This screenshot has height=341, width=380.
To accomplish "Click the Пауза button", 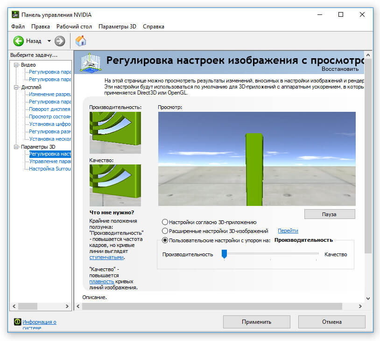I will pyautogui.click(x=330, y=214).
